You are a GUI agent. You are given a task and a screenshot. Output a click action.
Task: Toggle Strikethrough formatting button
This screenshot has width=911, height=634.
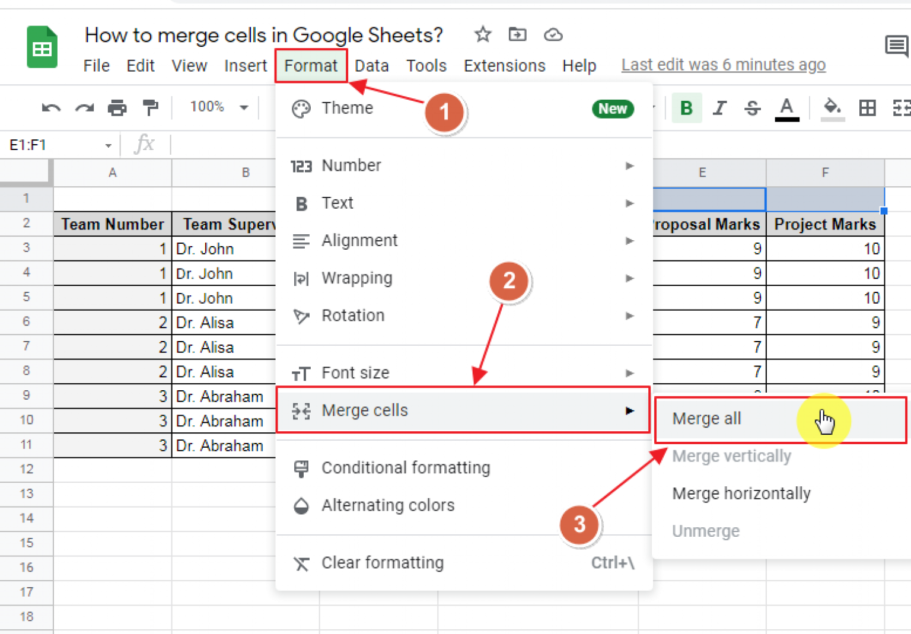(x=752, y=108)
